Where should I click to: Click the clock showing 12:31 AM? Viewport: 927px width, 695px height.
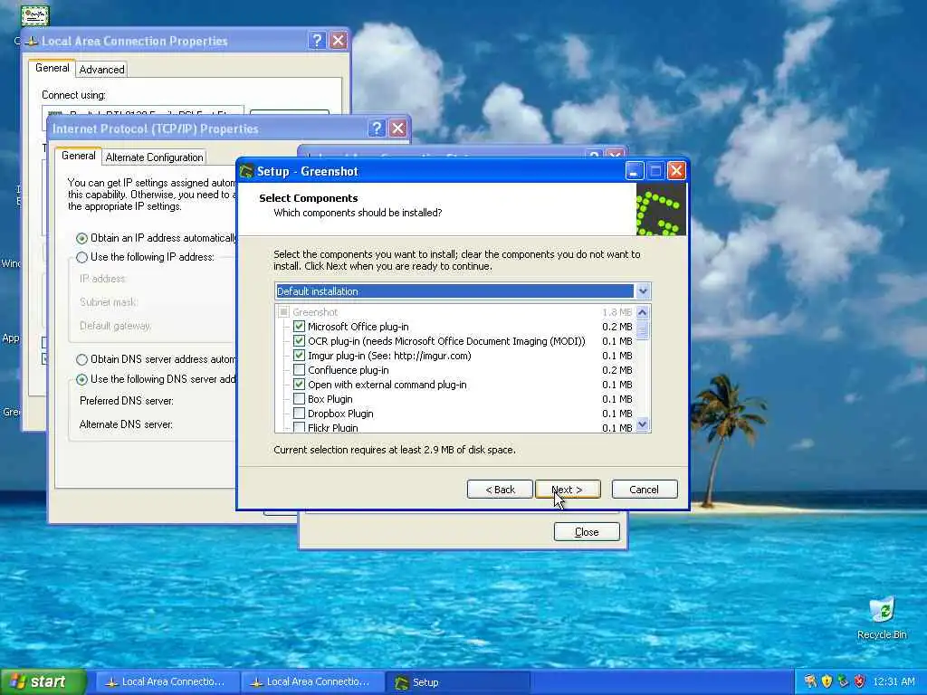click(x=894, y=681)
